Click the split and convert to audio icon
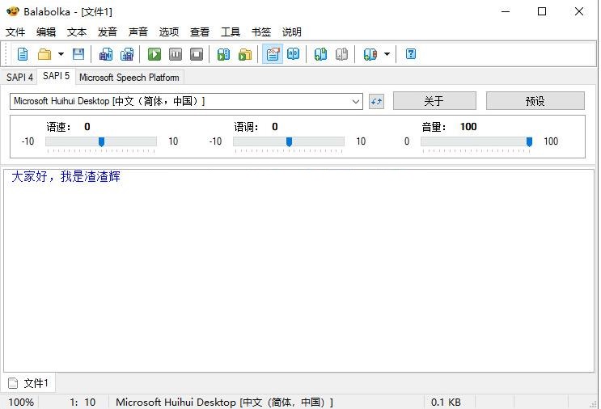Viewport: 601px width, 409px height. [127, 54]
